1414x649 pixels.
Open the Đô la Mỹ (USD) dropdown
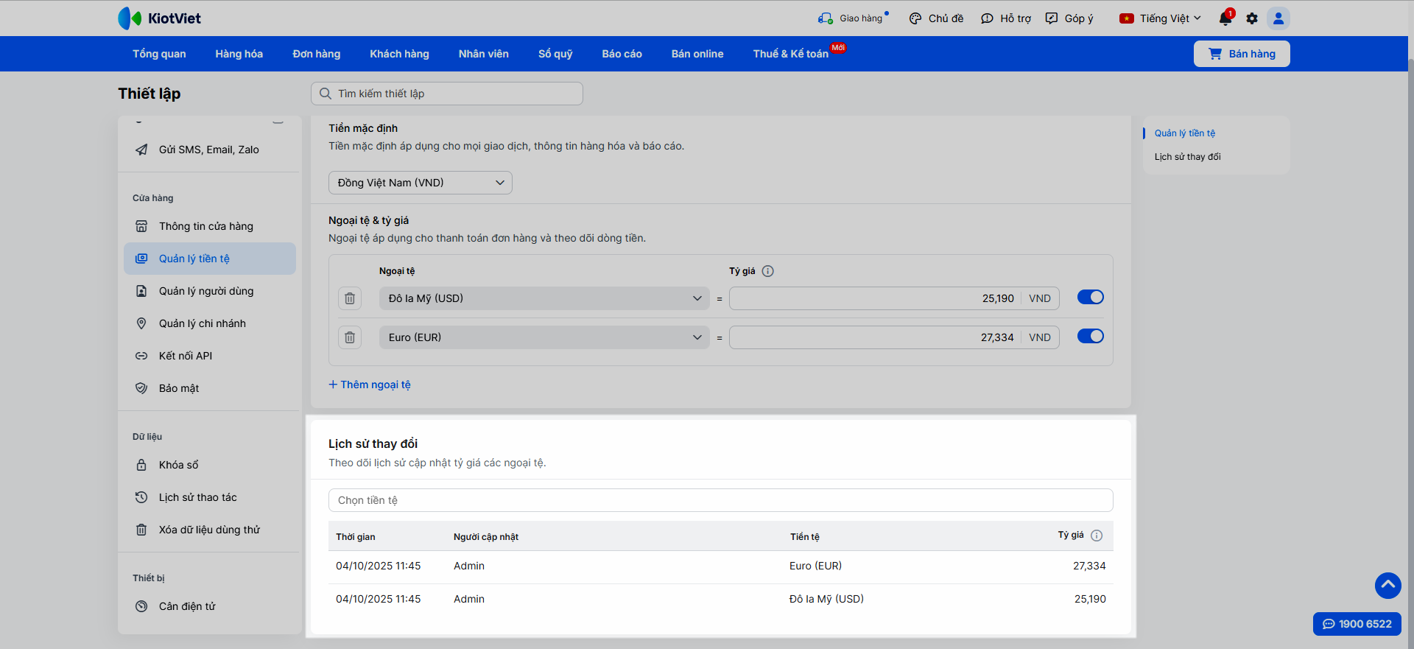click(544, 298)
